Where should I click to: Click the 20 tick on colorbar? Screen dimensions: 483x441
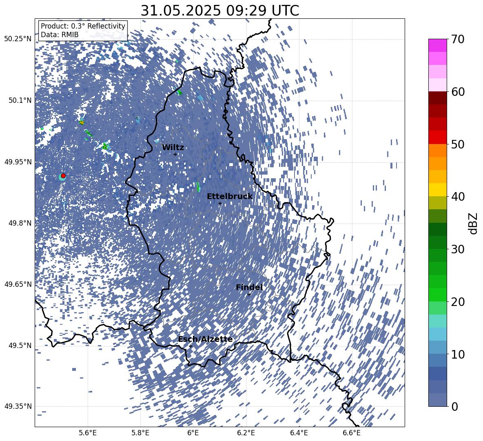[457, 301]
